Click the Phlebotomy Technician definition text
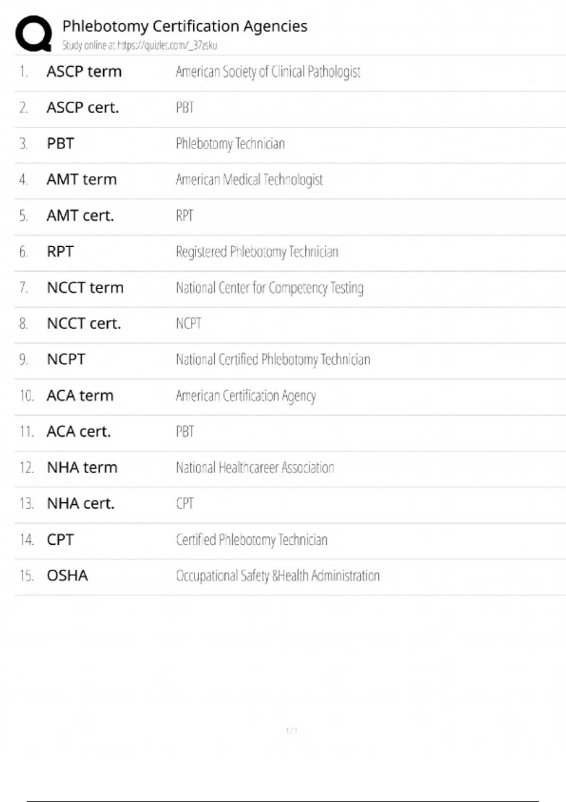This screenshot has height=802, width=566. (x=230, y=143)
